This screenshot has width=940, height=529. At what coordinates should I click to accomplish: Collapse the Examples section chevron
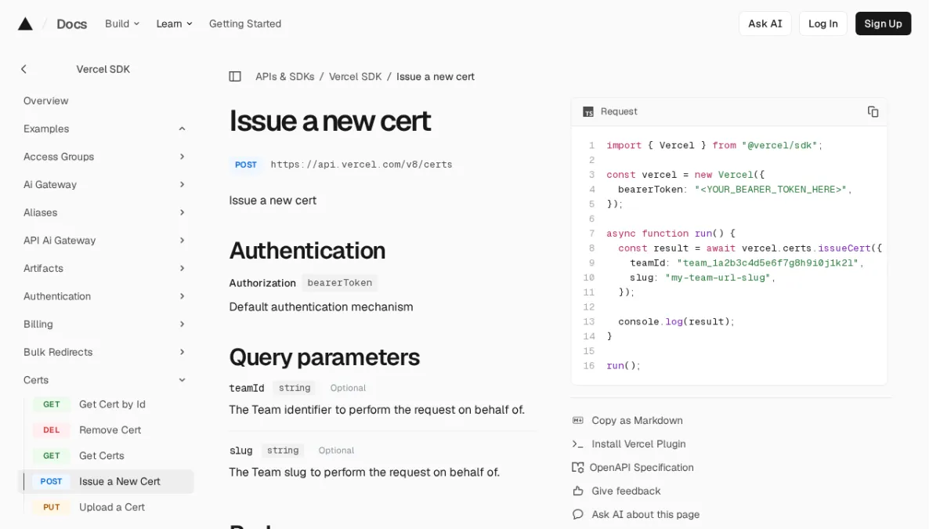(182, 129)
